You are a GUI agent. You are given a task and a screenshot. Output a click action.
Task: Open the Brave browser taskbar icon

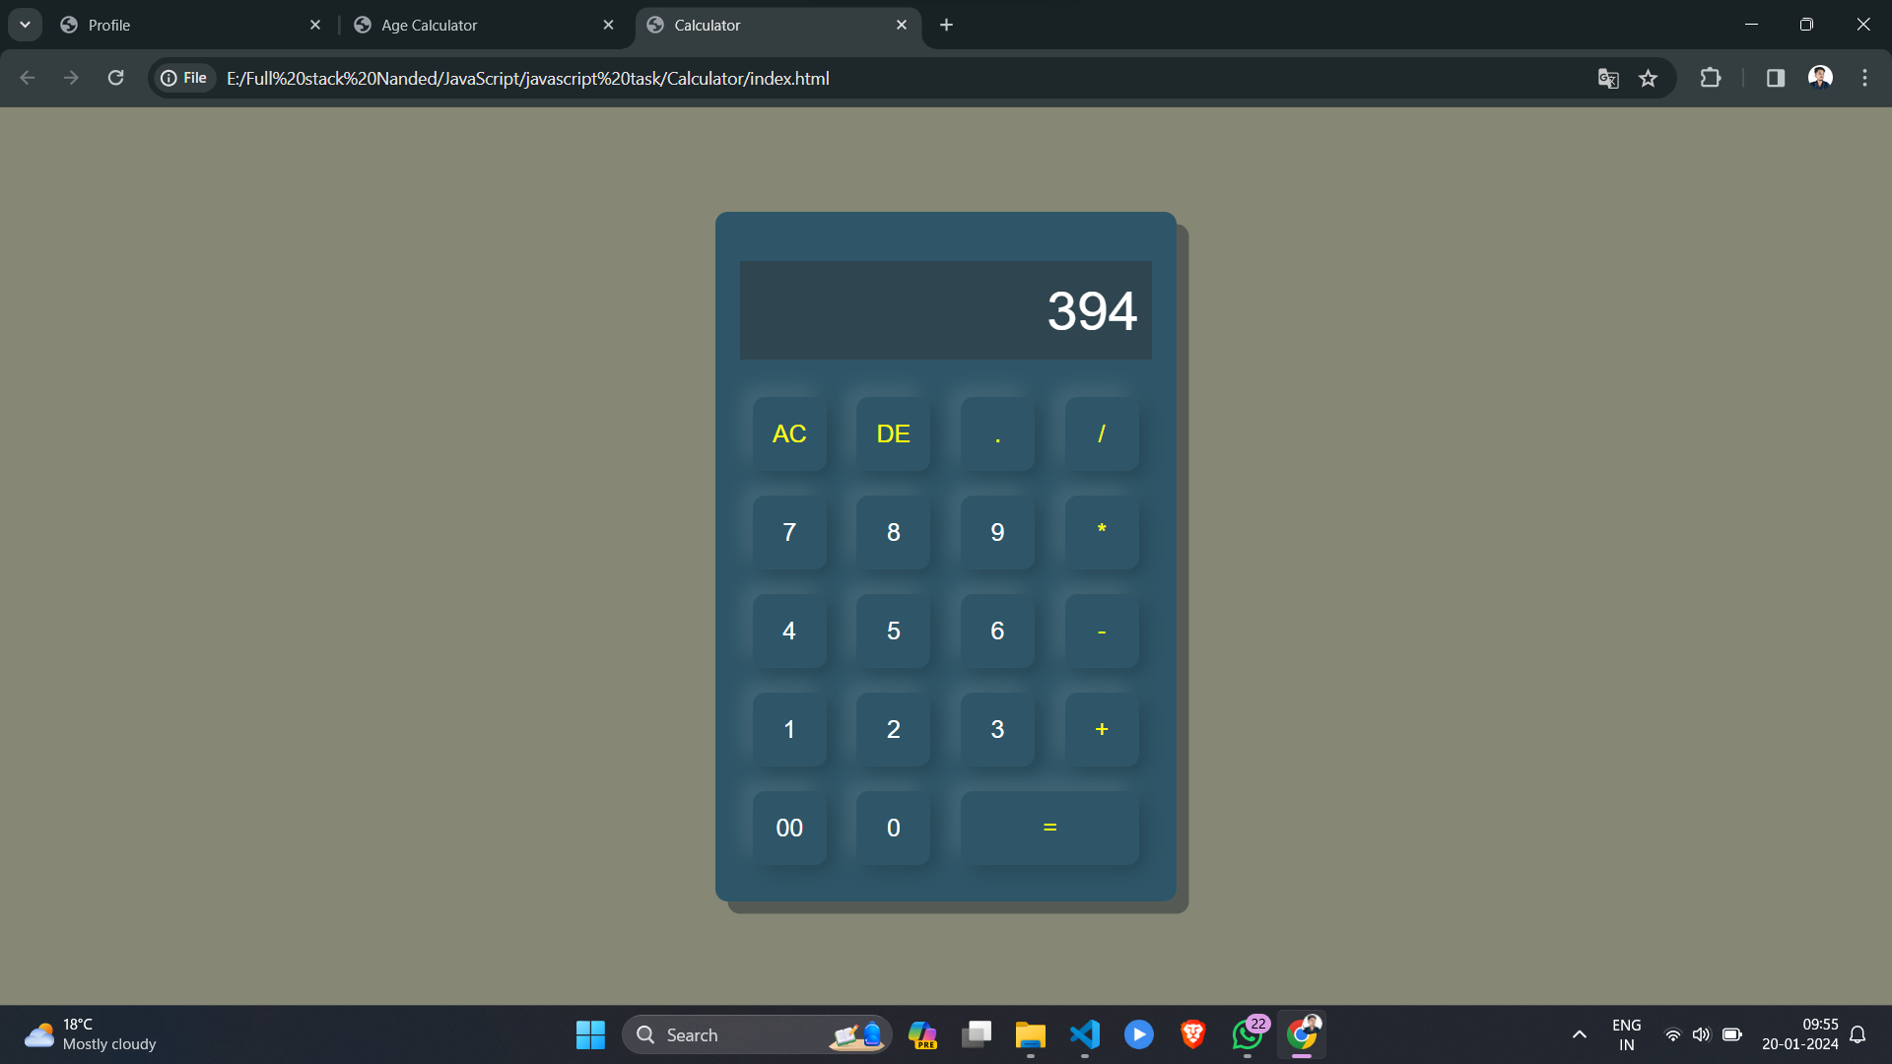1192,1034
